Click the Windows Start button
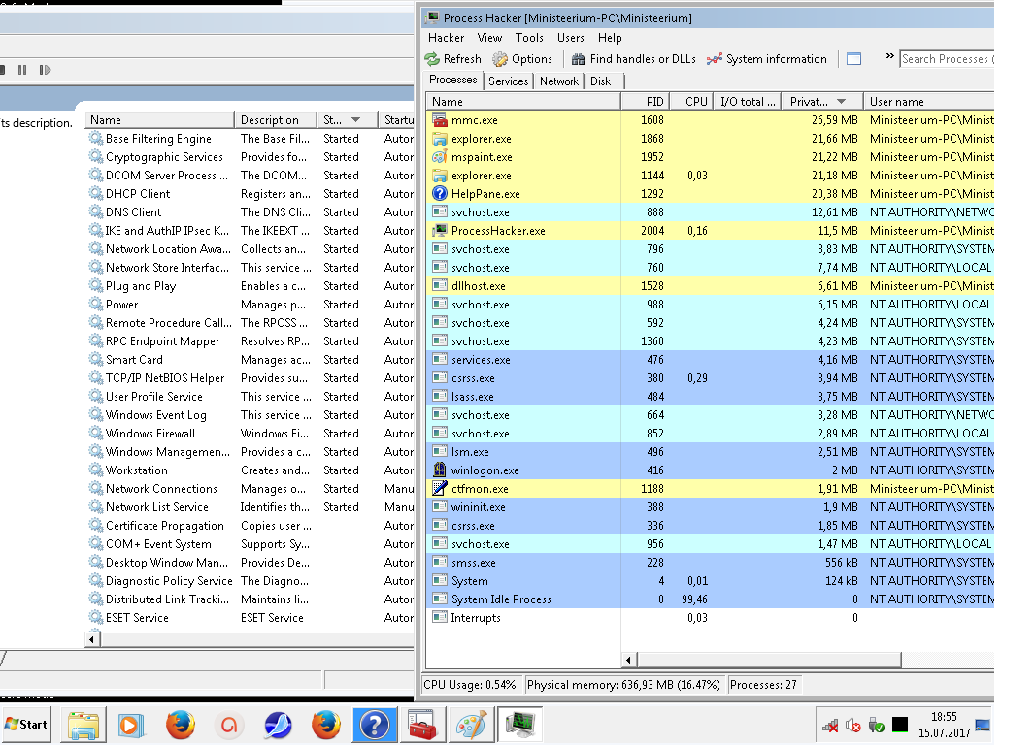The image size is (1036, 745). click(26, 724)
